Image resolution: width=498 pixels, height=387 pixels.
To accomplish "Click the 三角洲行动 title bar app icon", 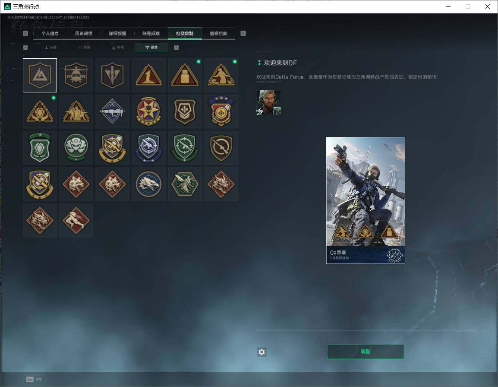I will tap(7, 6).
